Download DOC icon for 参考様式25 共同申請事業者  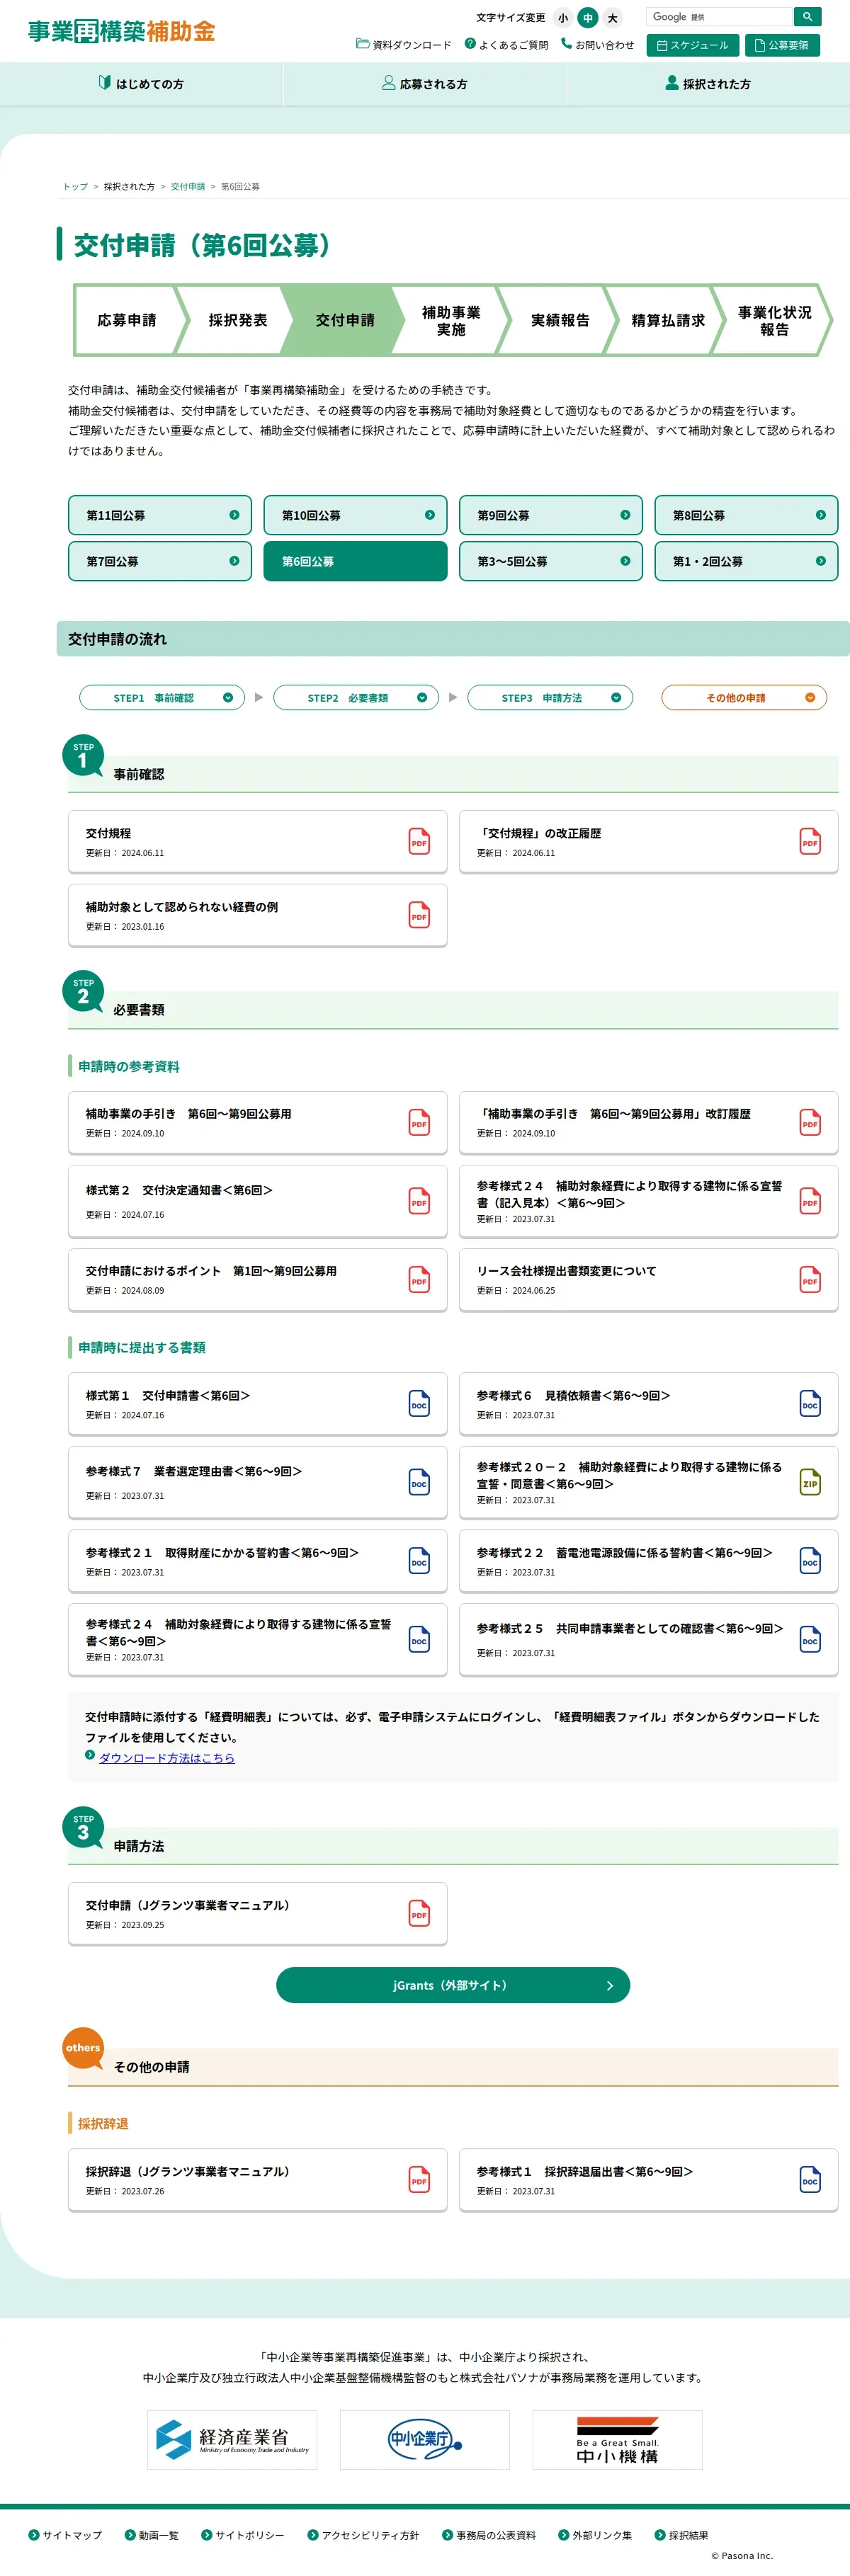pyautogui.click(x=810, y=1640)
